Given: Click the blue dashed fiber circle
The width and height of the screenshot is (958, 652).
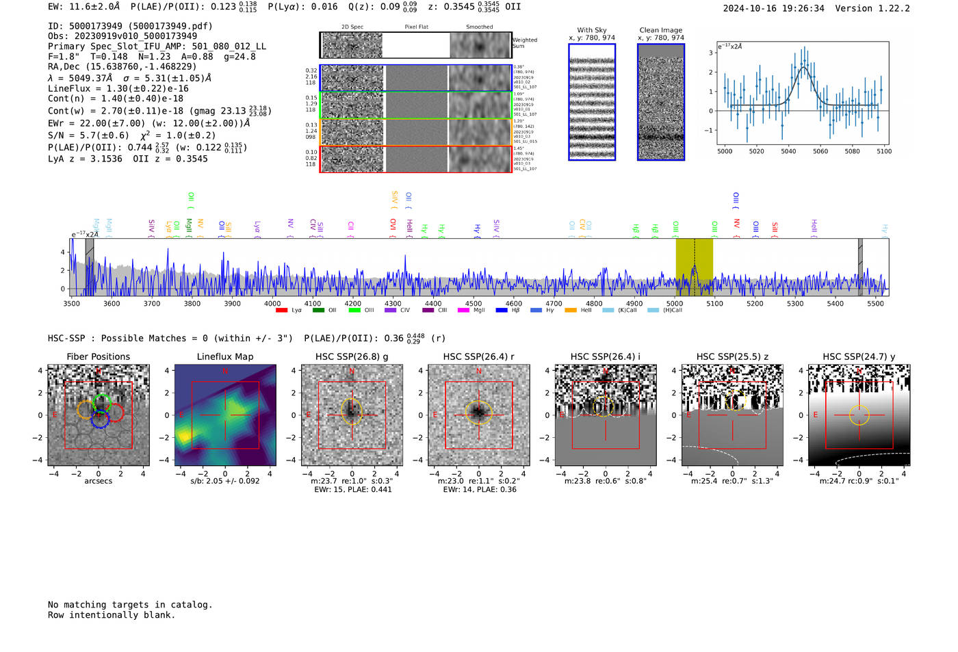Looking at the screenshot, I should tap(100, 419).
